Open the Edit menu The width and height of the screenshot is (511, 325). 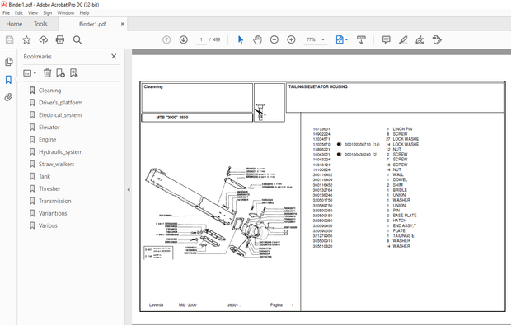(x=19, y=12)
